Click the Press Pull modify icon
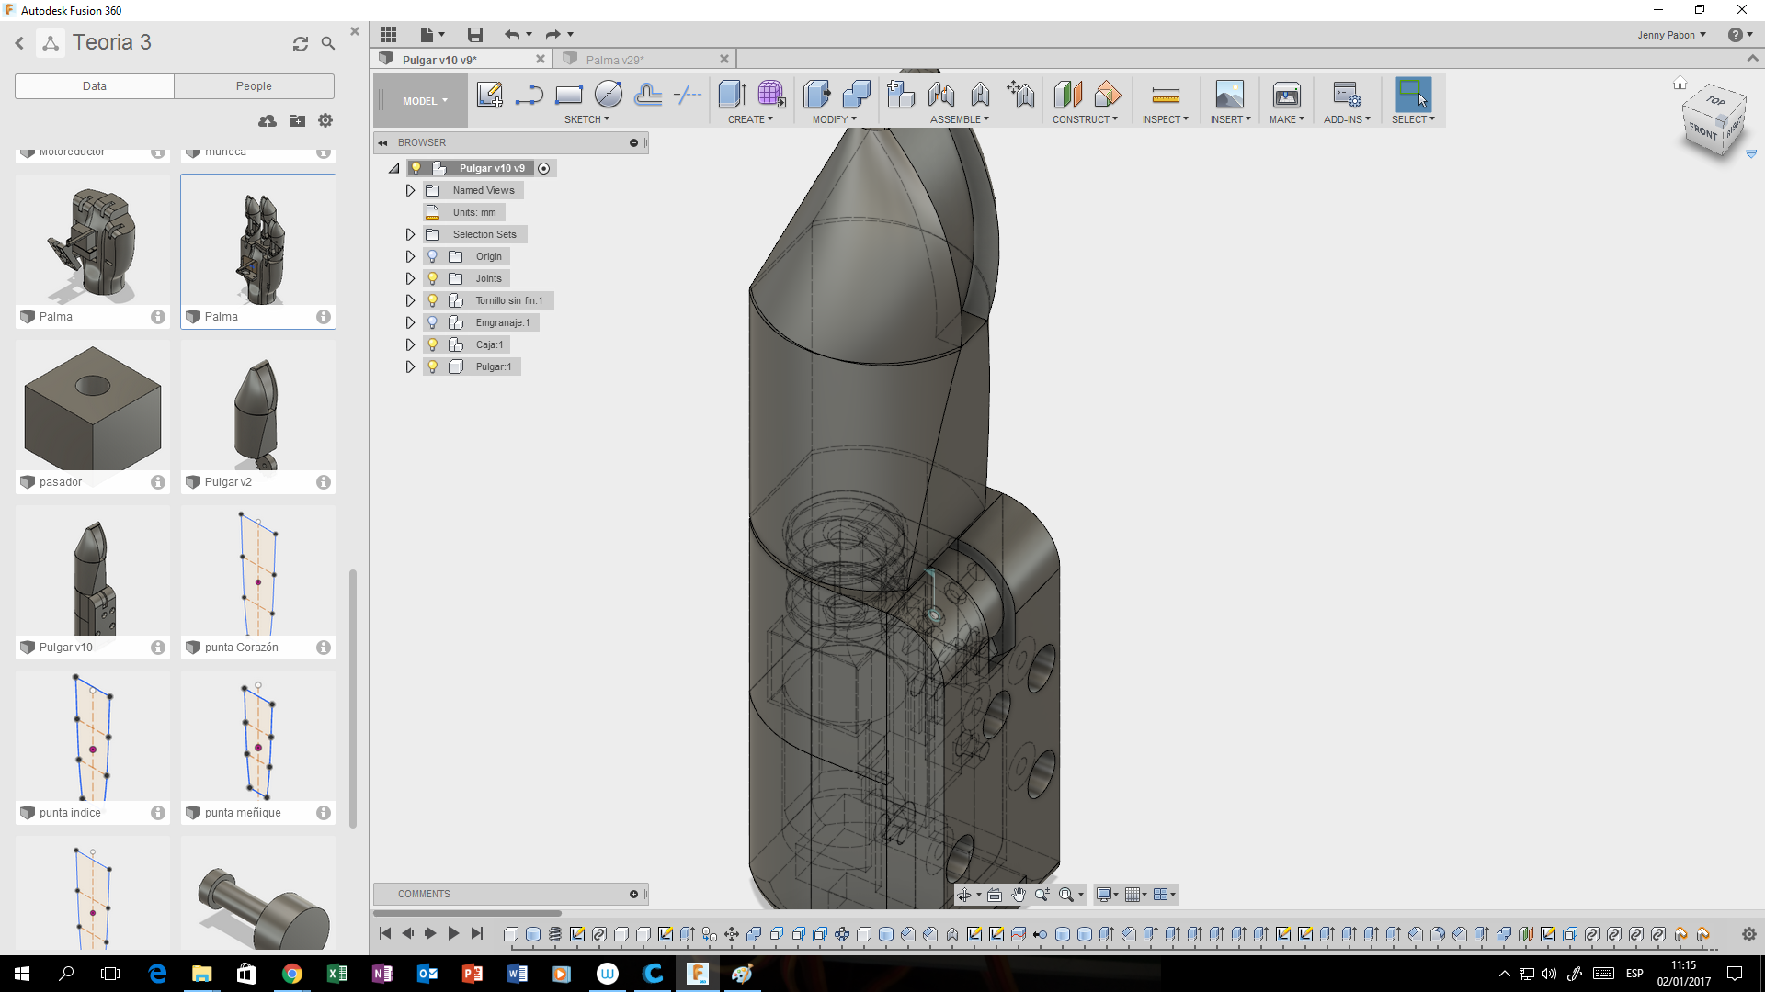Viewport: 1765px width, 992px height. pos(816,95)
